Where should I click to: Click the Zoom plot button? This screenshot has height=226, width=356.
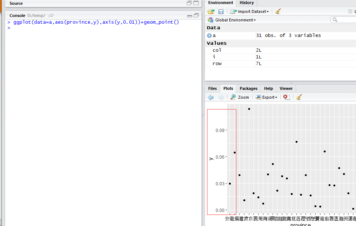(240, 97)
